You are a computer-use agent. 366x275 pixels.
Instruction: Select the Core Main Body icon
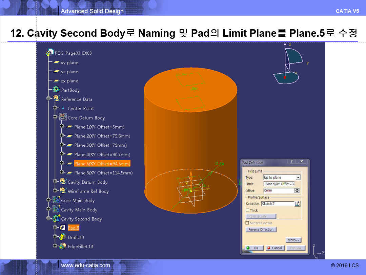56,200
